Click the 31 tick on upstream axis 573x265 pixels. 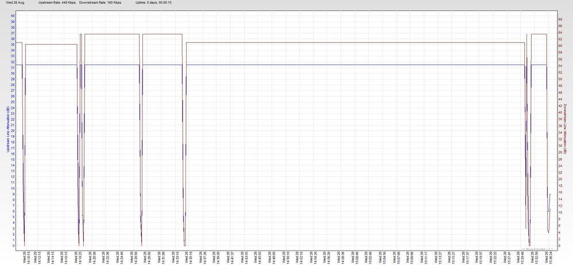[x=13, y=68]
